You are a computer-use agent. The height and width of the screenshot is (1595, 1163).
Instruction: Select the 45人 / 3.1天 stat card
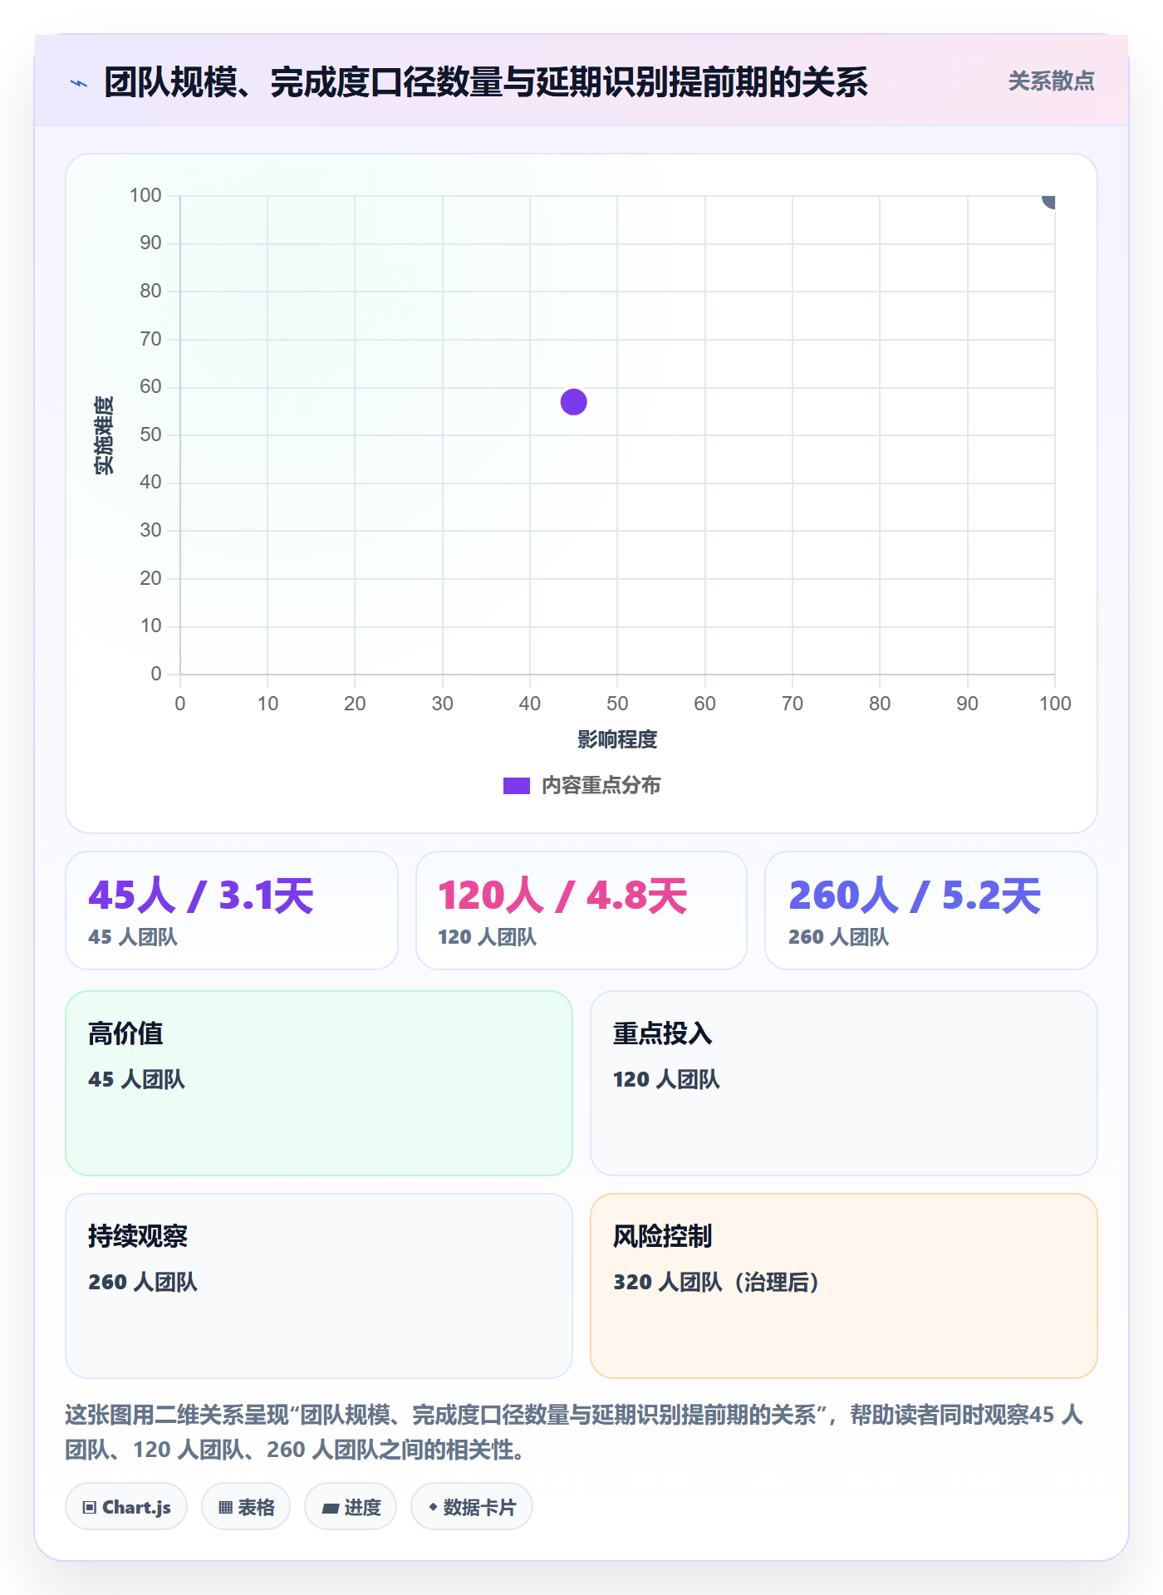pyautogui.click(x=232, y=910)
